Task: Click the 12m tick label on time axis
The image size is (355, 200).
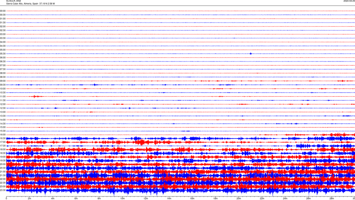Action: tap(146, 199)
